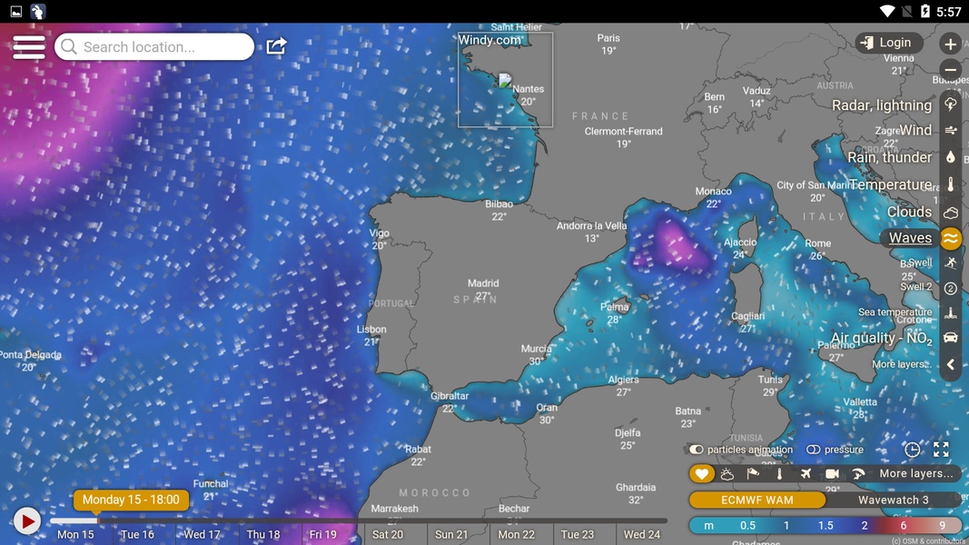Click the Login button
This screenshot has width=969, height=545.
889,43
